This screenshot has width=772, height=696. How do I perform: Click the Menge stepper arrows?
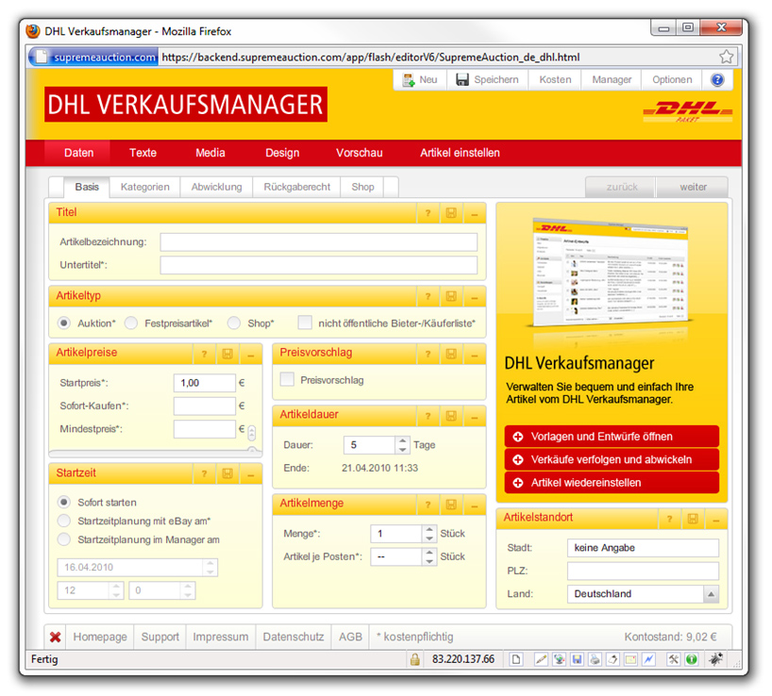coord(429,534)
